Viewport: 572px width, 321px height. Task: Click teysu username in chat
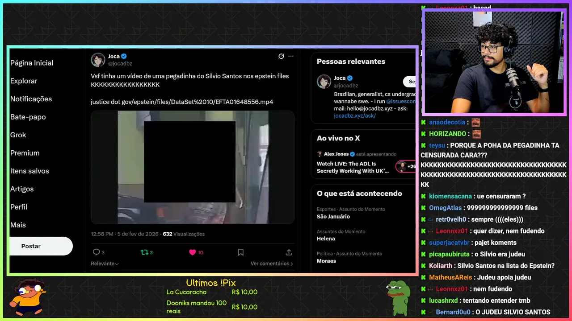[x=437, y=145]
